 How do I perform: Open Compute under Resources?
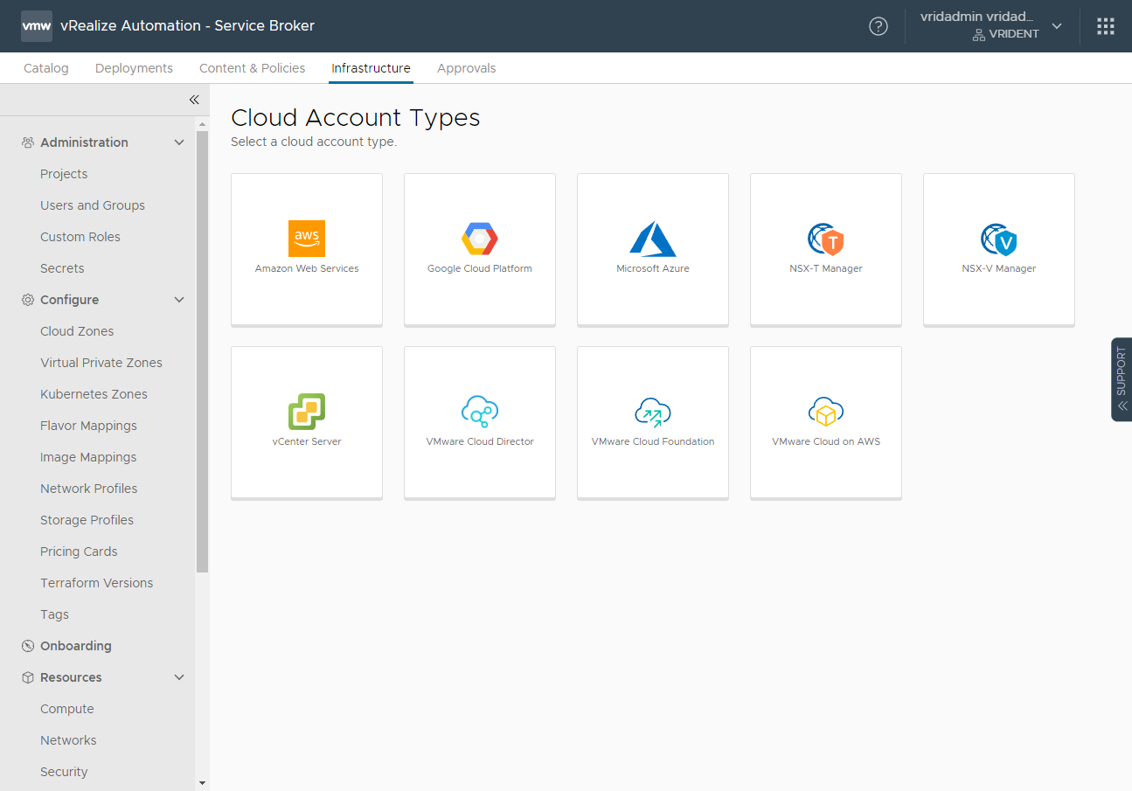67,709
